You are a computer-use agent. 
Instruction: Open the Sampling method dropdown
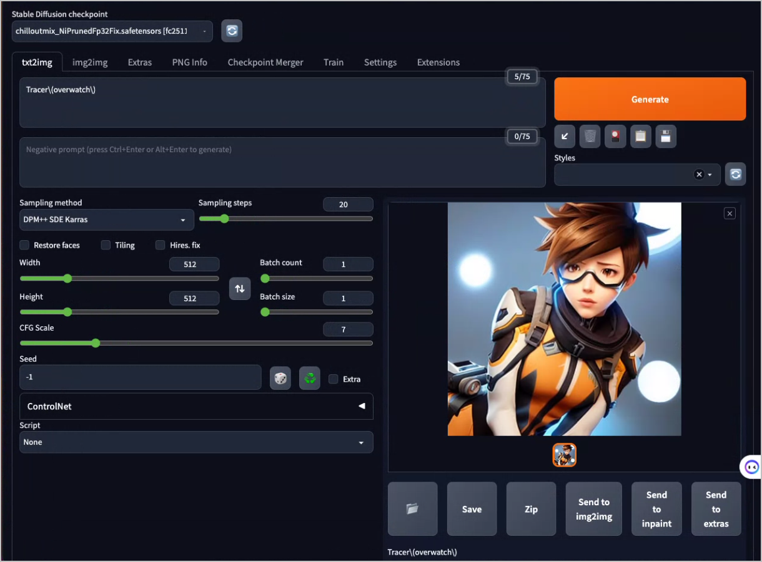(x=107, y=220)
